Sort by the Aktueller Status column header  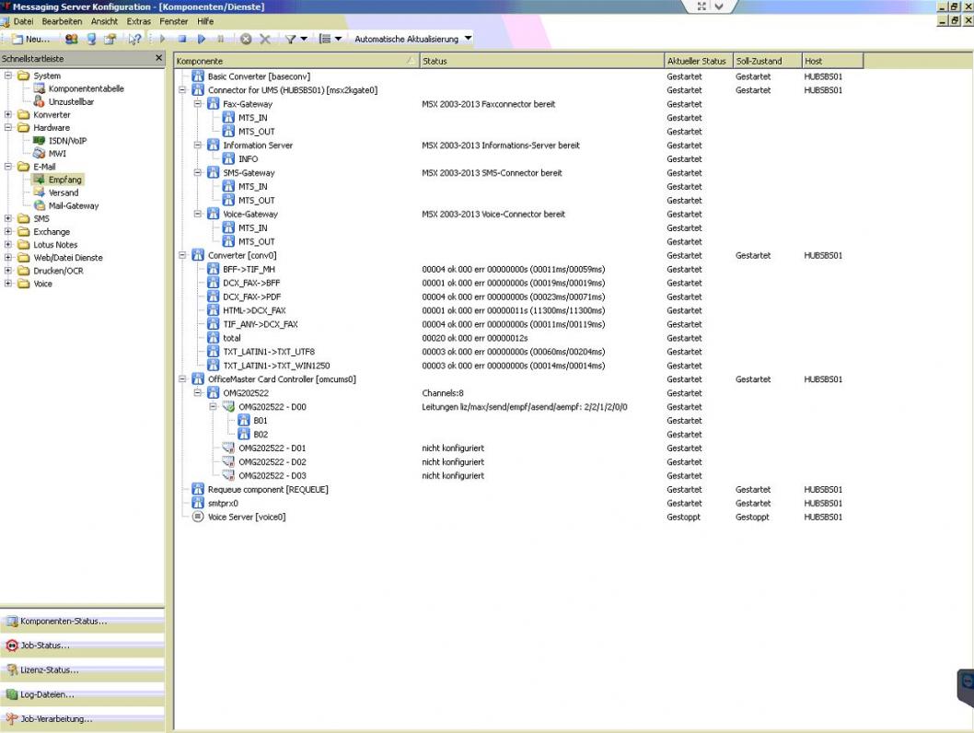(695, 62)
